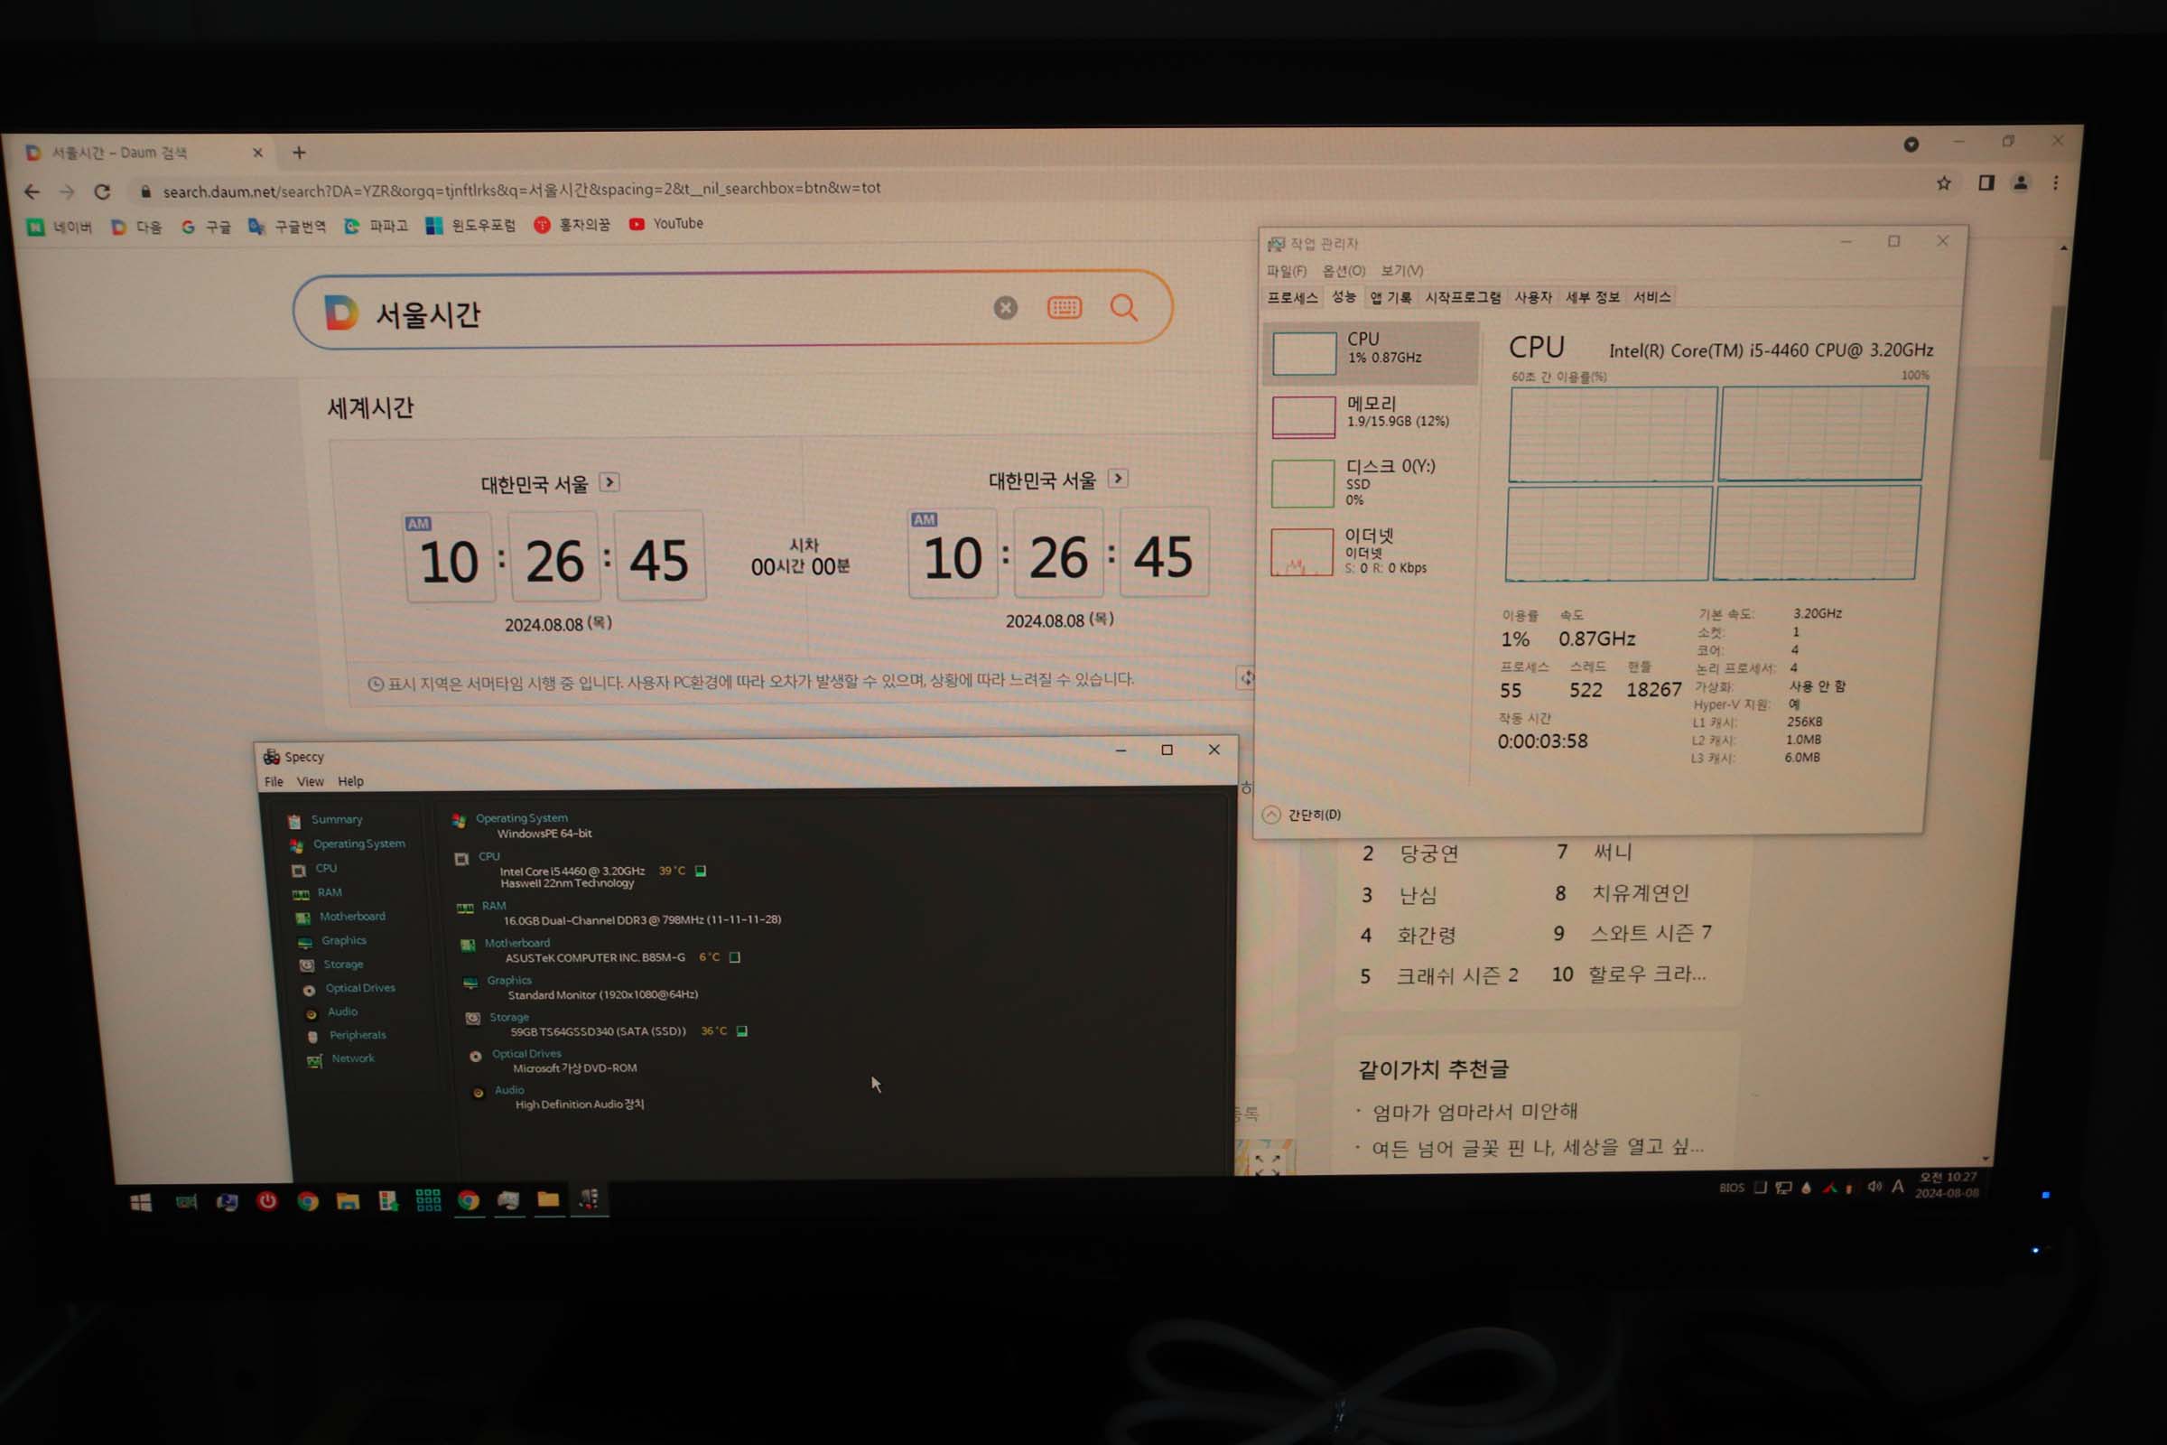Open the View menu in Speccy

pos(311,781)
